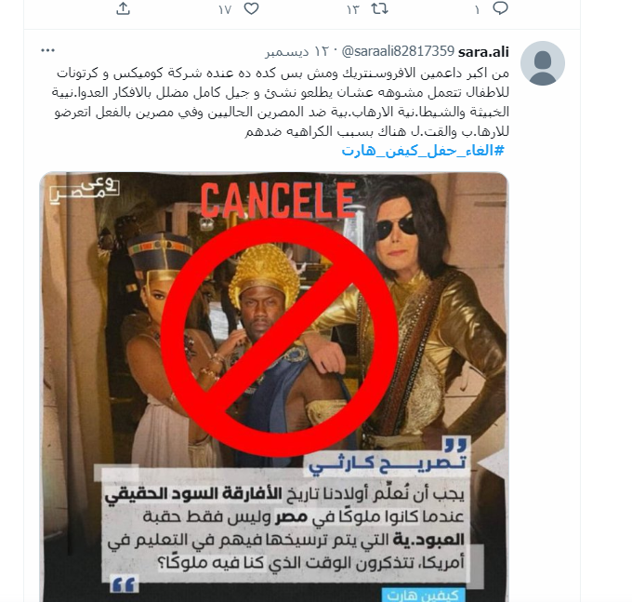Screen dimensions: 632x602
Task: Click the like count ١٧
Action: point(225,9)
